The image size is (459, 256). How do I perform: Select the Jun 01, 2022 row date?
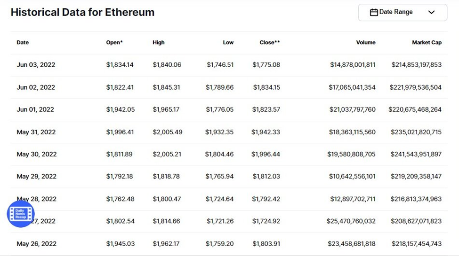pyautogui.click(x=35, y=109)
